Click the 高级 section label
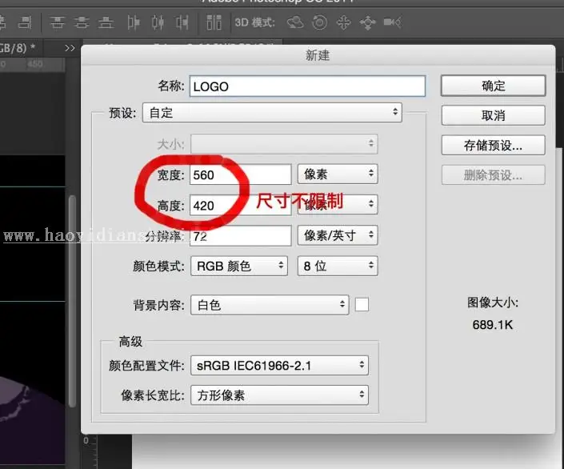Image resolution: width=564 pixels, height=469 pixels. 130,341
